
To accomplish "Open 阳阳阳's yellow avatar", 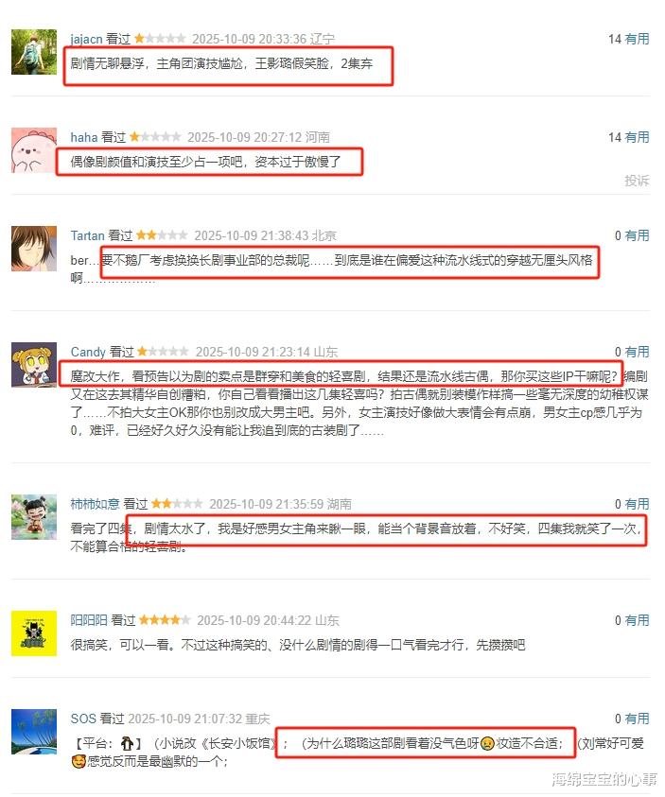I will (x=34, y=633).
